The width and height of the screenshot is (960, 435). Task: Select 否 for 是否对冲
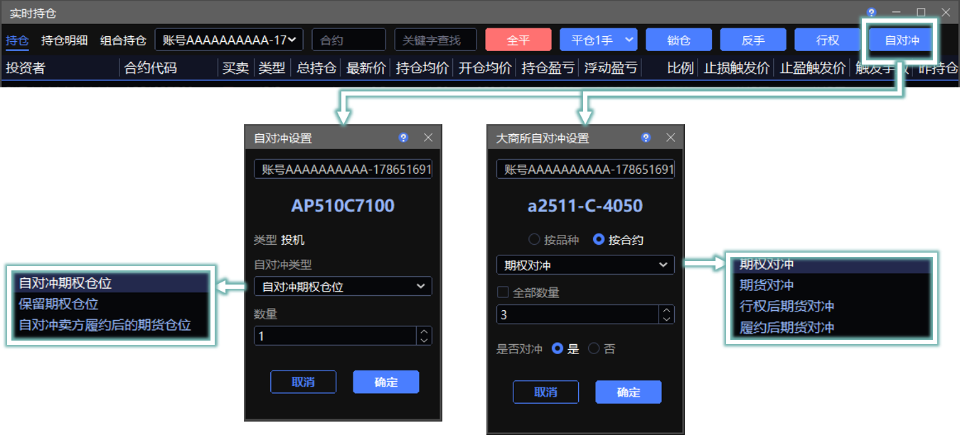click(602, 348)
